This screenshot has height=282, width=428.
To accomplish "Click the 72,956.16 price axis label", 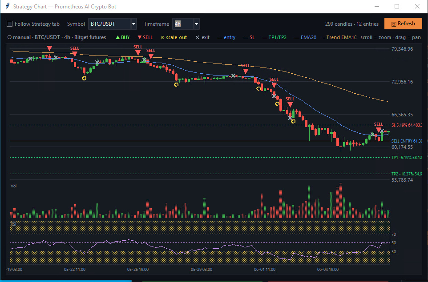I will [x=402, y=82].
